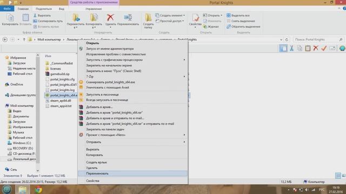
Task: Click the Rename ribbon icon
Action: click(x=128, y=18)
